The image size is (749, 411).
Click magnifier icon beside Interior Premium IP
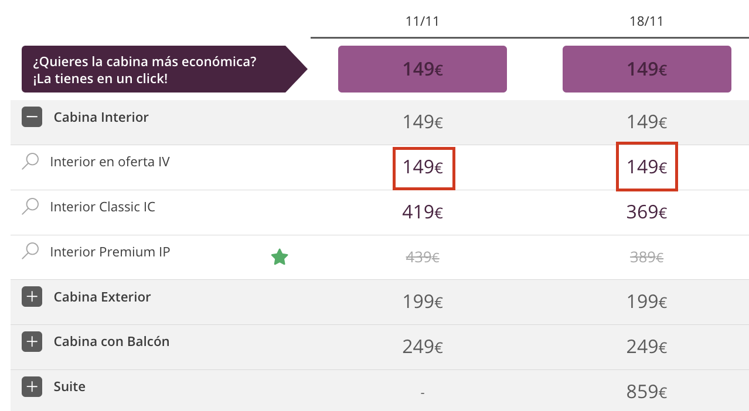(30, 252)
